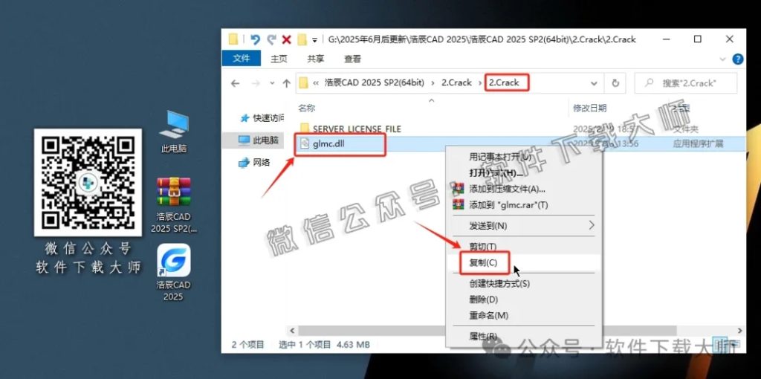Click WinRAR icon beside 添加到 "glmc.rar"

click(x=458, y=204)
